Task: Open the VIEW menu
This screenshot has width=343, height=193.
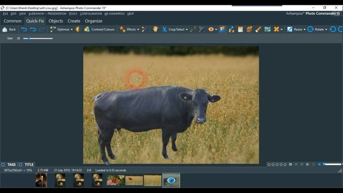Action: 23,13
